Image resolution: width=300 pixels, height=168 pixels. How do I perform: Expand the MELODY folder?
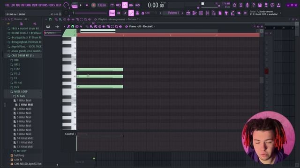(x=22, y=151)
